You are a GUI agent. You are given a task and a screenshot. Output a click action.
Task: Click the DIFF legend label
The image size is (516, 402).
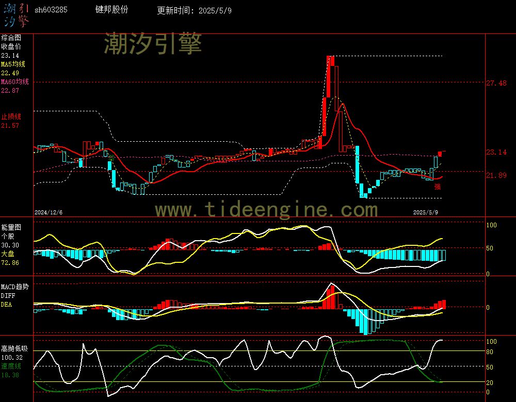tap(8, 295)
